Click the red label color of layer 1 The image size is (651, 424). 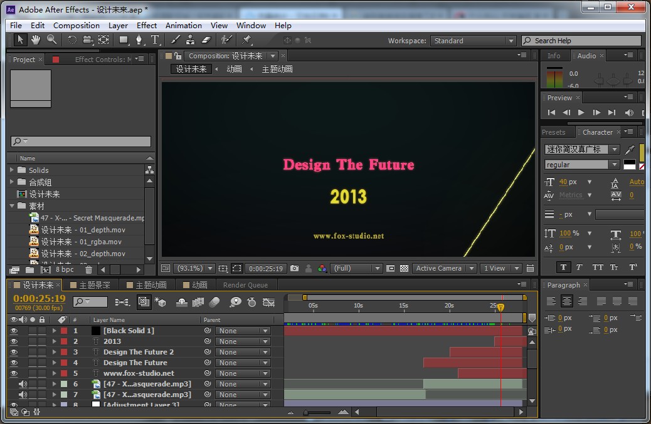[x=64, y=331]
